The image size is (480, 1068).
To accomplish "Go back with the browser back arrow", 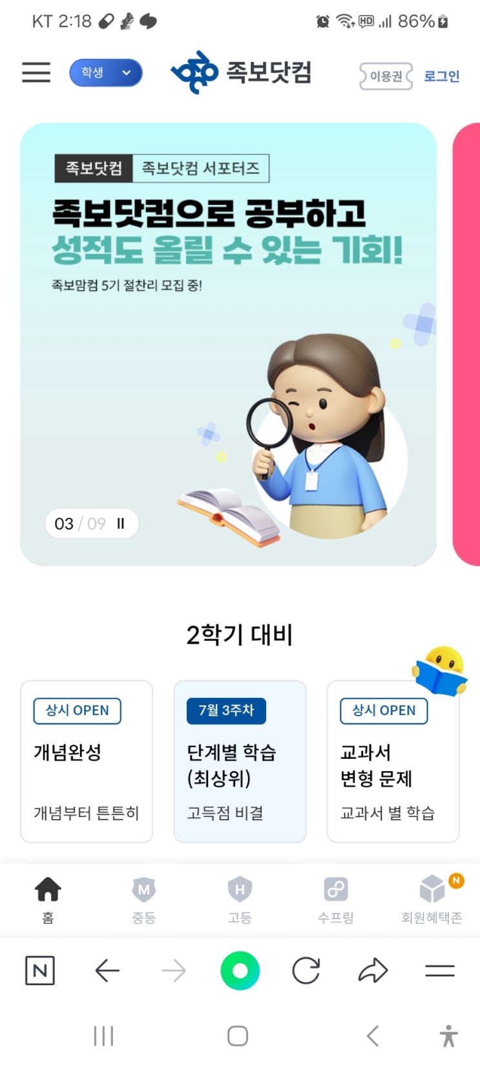I will tap(107, 970).
